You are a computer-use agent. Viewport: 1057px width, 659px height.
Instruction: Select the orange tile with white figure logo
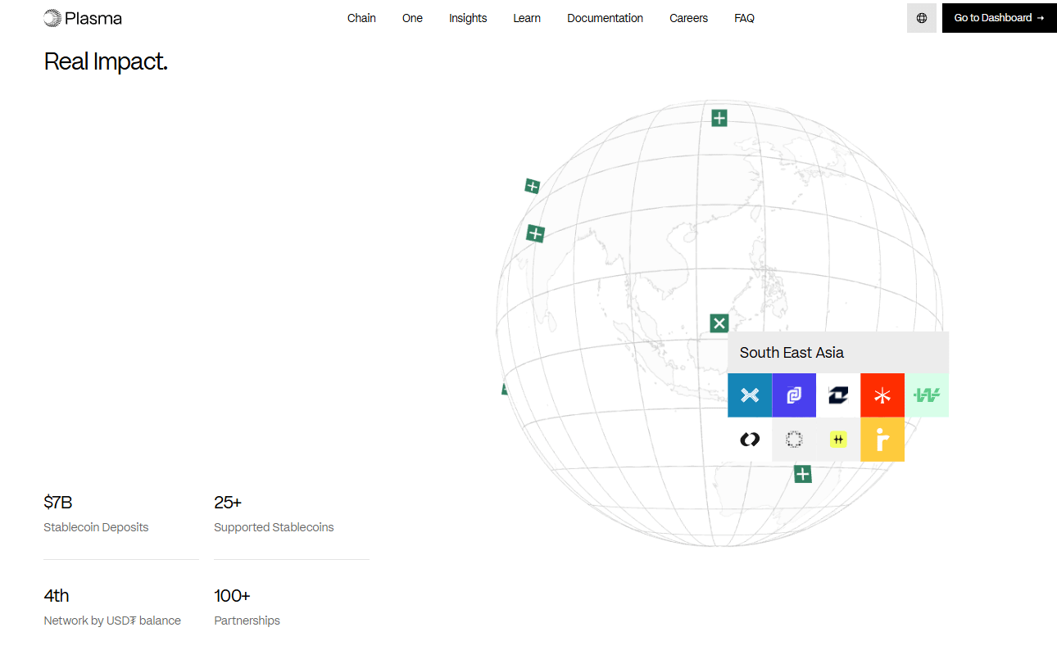[x=882, y=440]
